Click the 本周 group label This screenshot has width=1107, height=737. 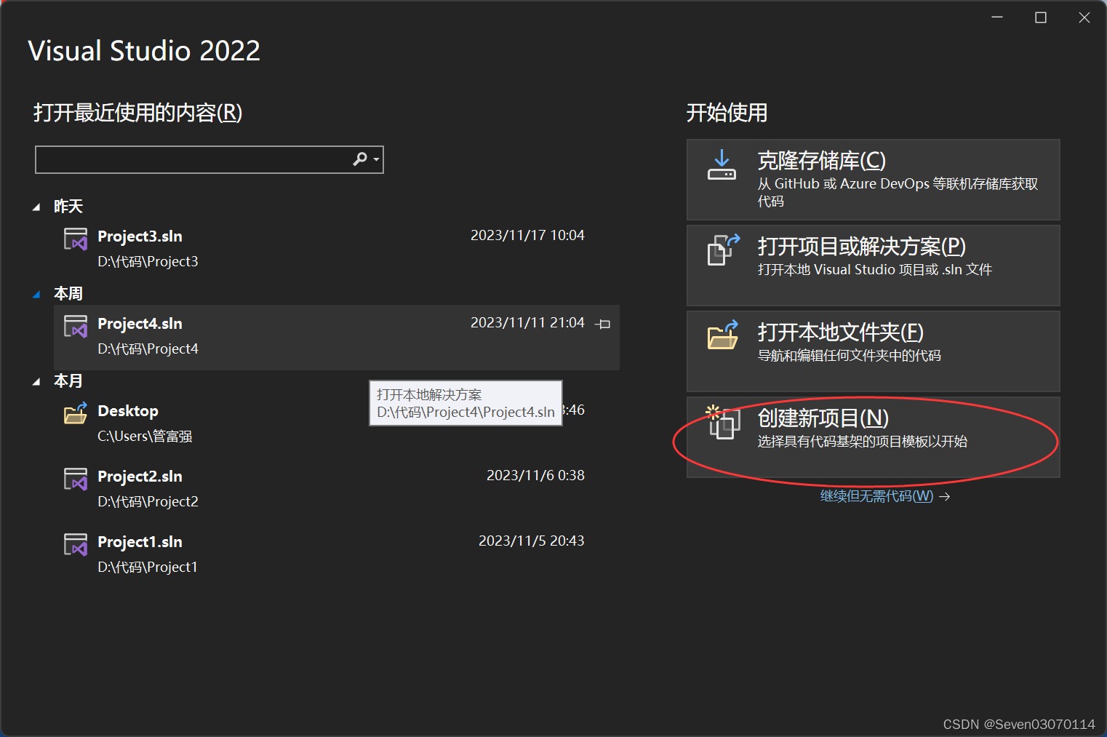(68, 294)
